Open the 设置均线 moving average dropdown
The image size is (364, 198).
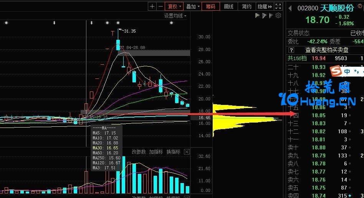[x=175, y=16]
